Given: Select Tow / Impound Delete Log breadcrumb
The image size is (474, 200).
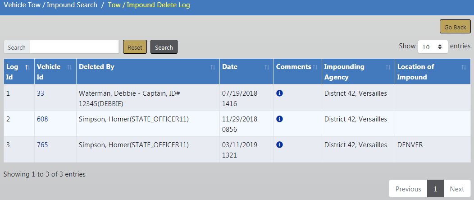Looking at the screenshot, I should coord(149,5).
